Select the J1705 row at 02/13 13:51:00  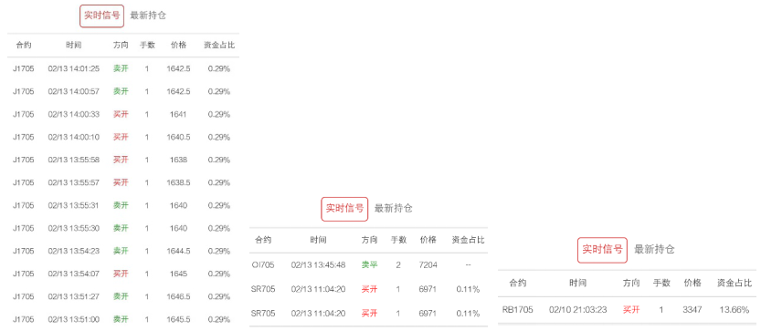click(x=123, y=319)
